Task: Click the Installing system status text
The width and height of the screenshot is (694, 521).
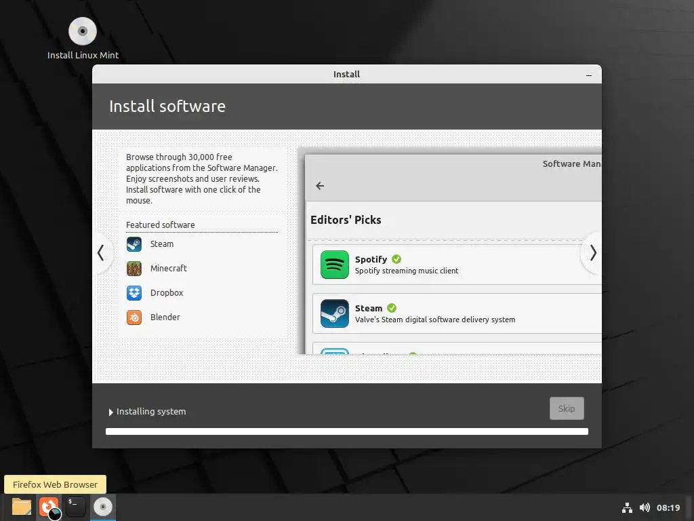Action: pos(151,412)
